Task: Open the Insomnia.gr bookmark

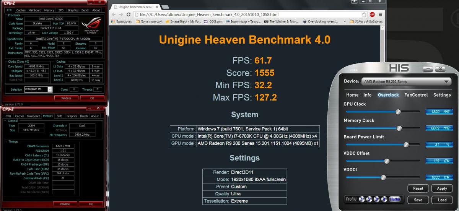Action: [x=243, y=22]
